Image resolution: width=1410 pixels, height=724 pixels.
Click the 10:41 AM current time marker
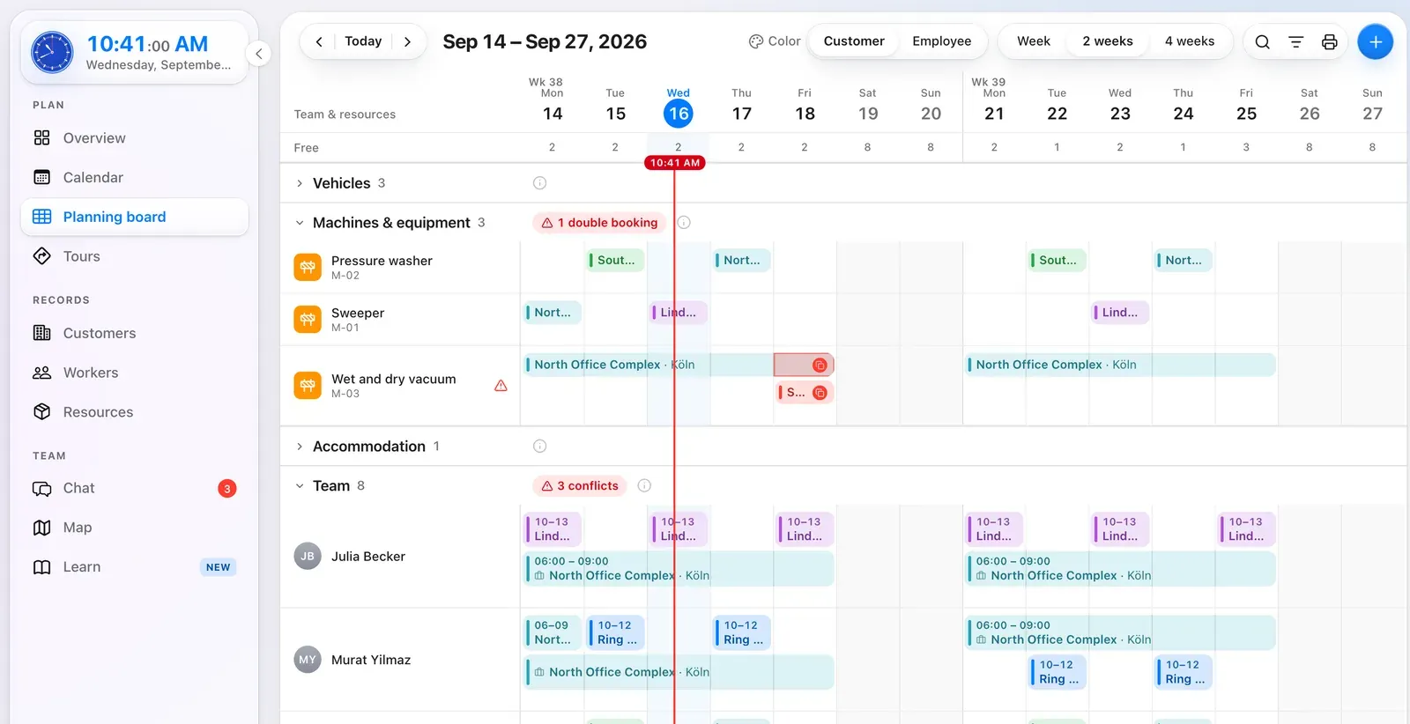tap(675, 163)
